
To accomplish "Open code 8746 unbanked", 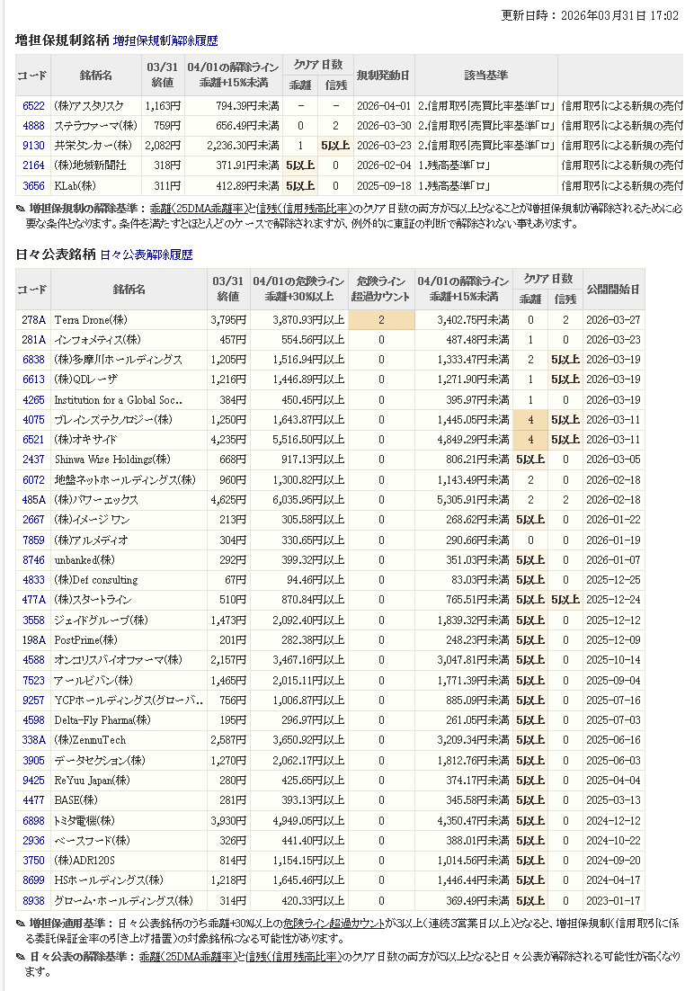I will pyautogui.click(x=33, y=559).
